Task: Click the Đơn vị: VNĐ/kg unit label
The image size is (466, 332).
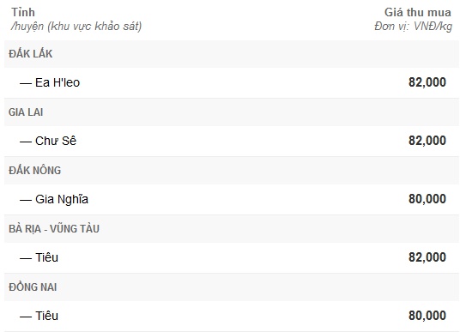Action: click(x=413, y=27)
